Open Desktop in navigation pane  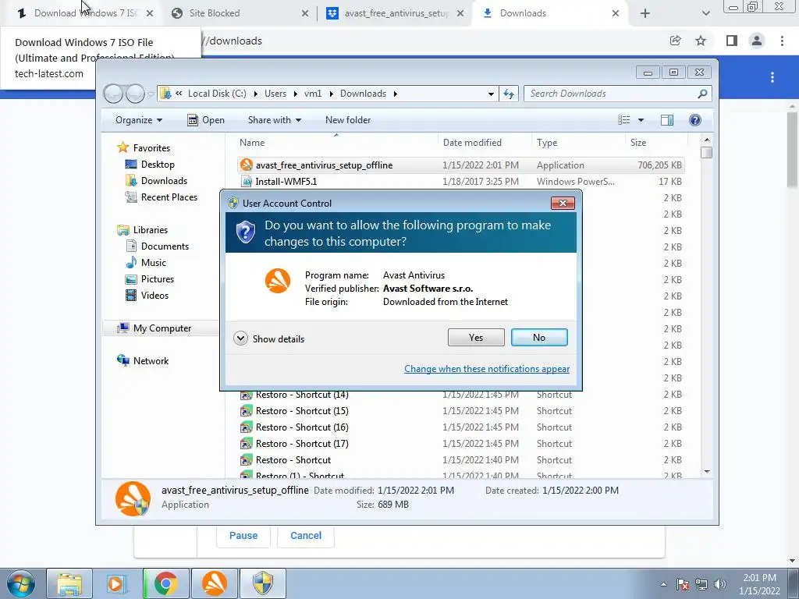158,164
